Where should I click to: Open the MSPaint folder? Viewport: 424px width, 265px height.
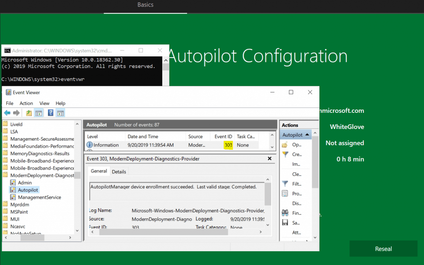click(19, 212)
